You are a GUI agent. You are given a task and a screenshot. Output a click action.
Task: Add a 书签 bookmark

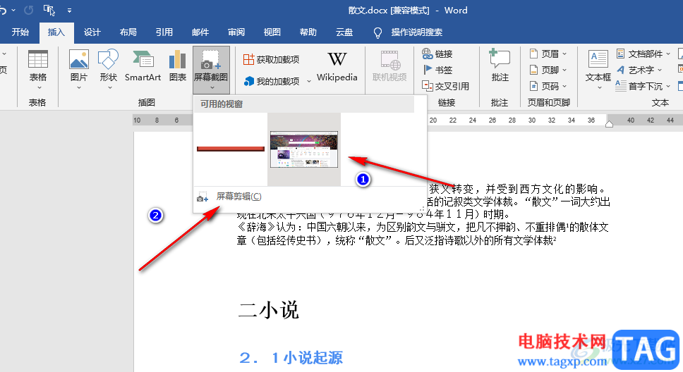point(437,70)
